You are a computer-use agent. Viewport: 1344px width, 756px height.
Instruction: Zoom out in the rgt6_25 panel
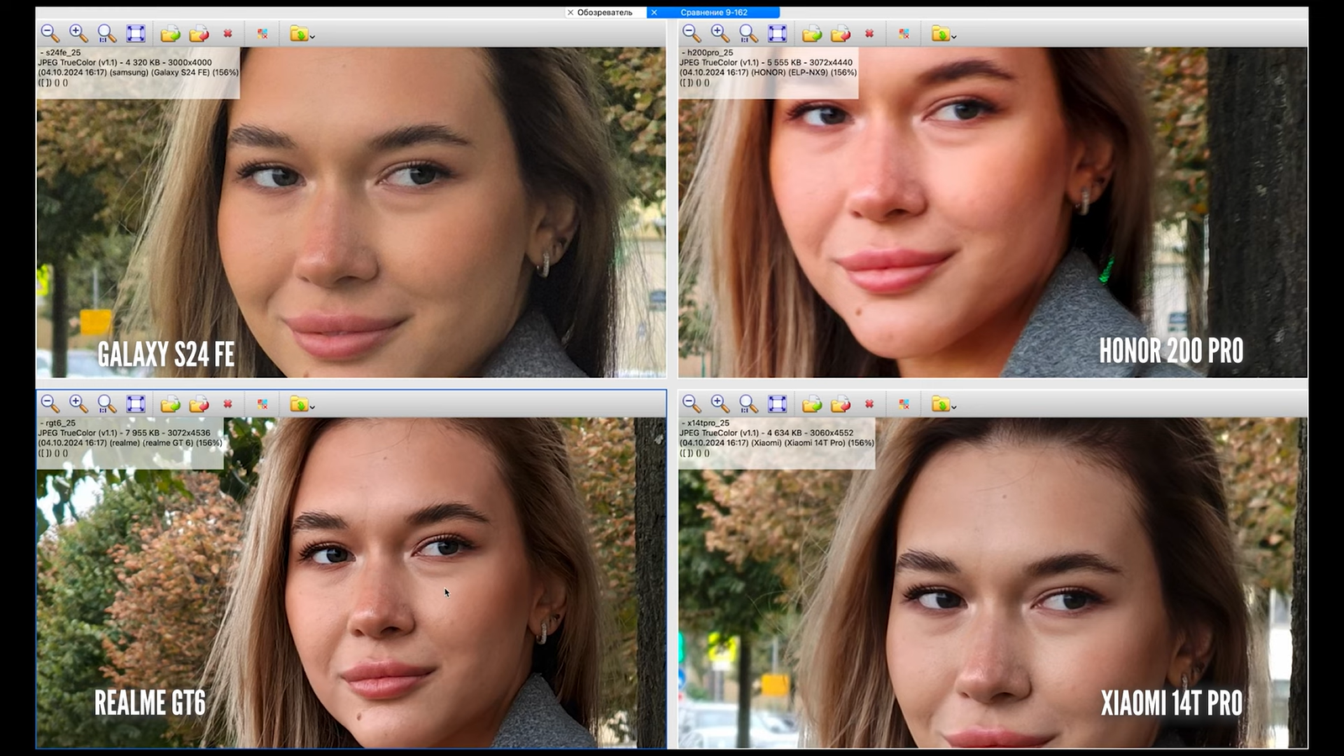pyautogui.click(x=50, y=404)
